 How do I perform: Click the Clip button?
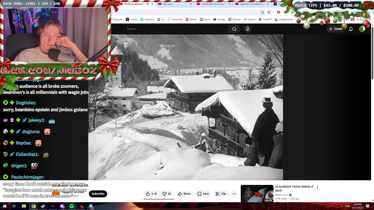click(x=221, y=194)
